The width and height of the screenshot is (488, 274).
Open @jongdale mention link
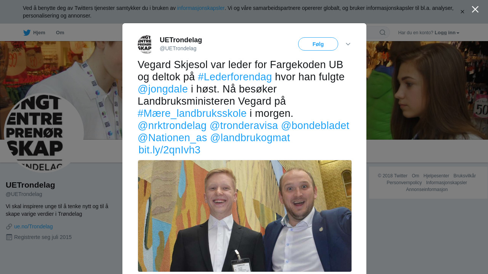pyautogui.click(x=163, y=89)
